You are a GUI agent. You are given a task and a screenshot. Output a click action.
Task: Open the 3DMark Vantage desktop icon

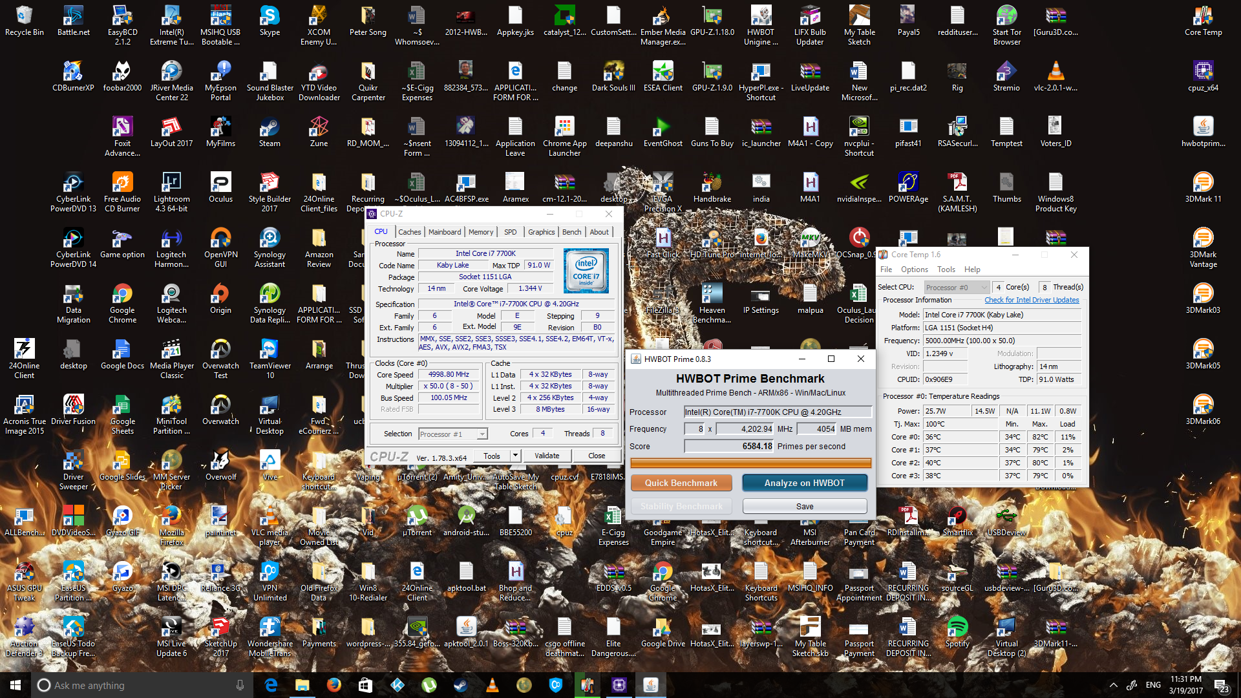pyautogui.click(x=1203, y=248)
